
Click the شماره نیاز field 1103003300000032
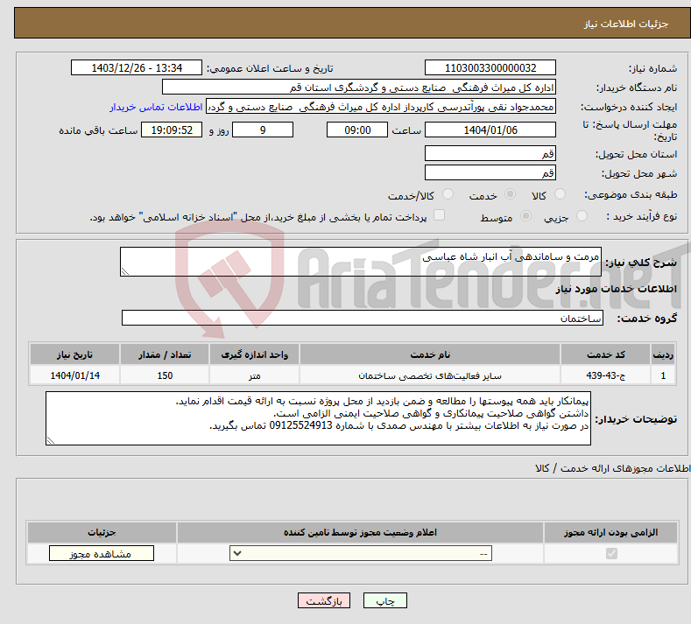pyautogui.click(x=490, y=67)
